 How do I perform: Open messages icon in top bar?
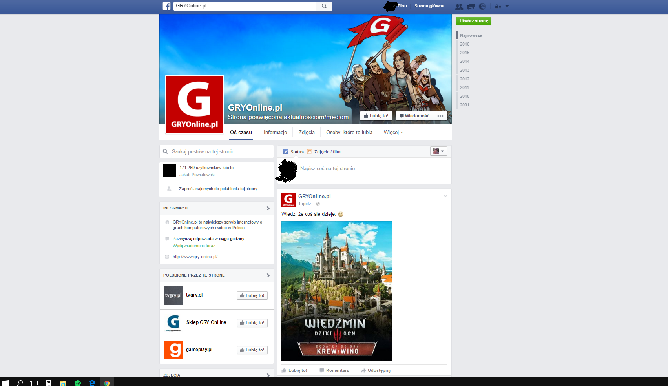[x=471, y=6]
